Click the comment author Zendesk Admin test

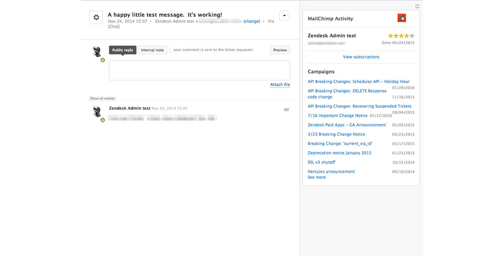(130, 108)
